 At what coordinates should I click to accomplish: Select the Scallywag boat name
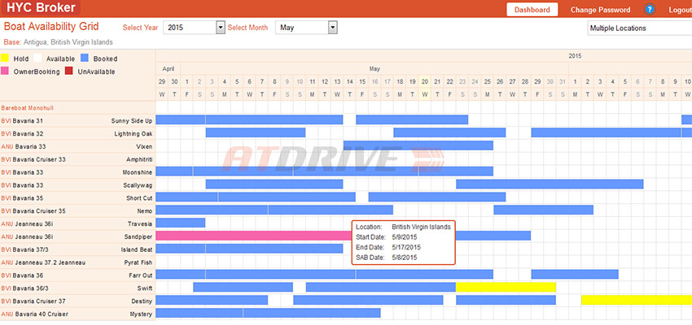(x=138, y=185)
